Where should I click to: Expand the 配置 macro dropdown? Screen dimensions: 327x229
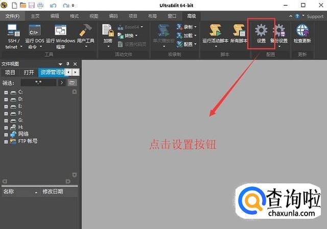tap(195, 44)
